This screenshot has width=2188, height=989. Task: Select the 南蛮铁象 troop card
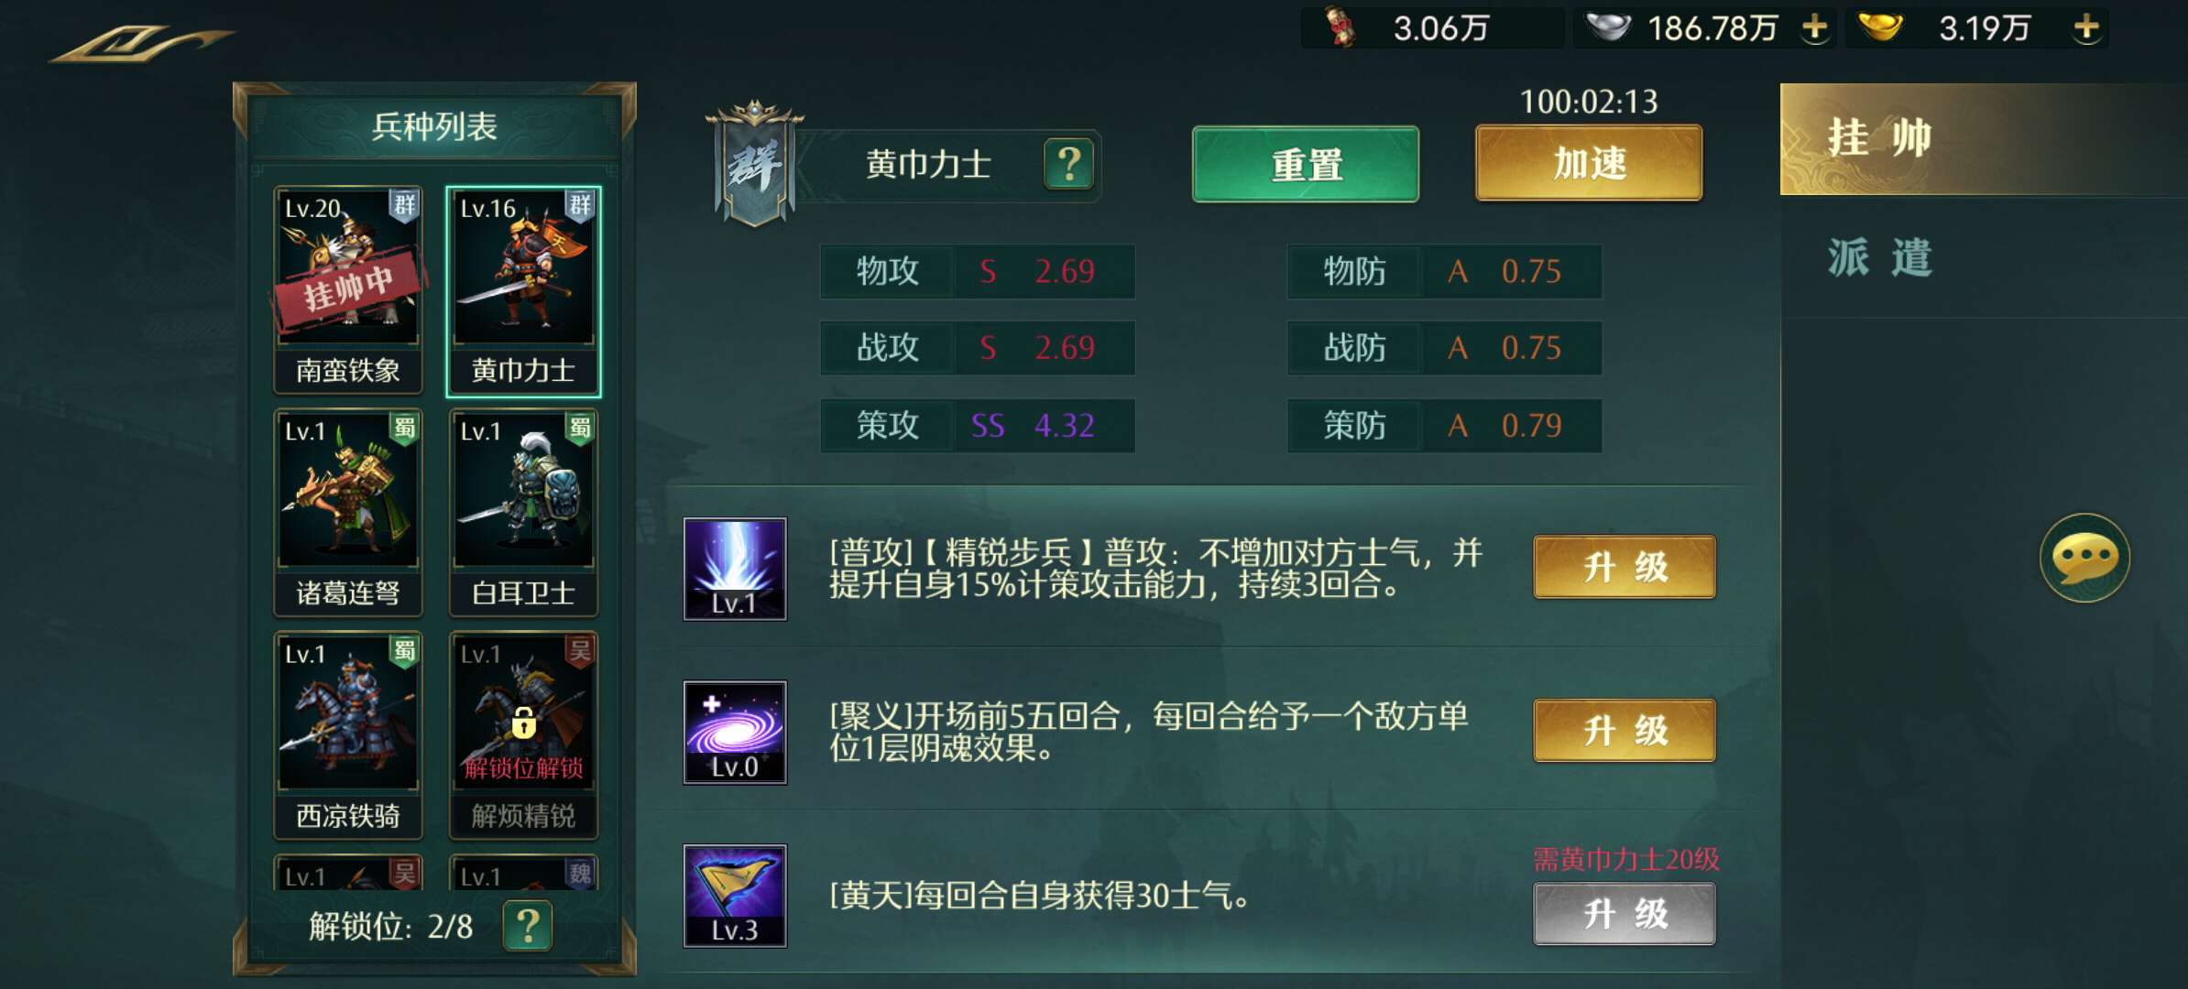348,290
